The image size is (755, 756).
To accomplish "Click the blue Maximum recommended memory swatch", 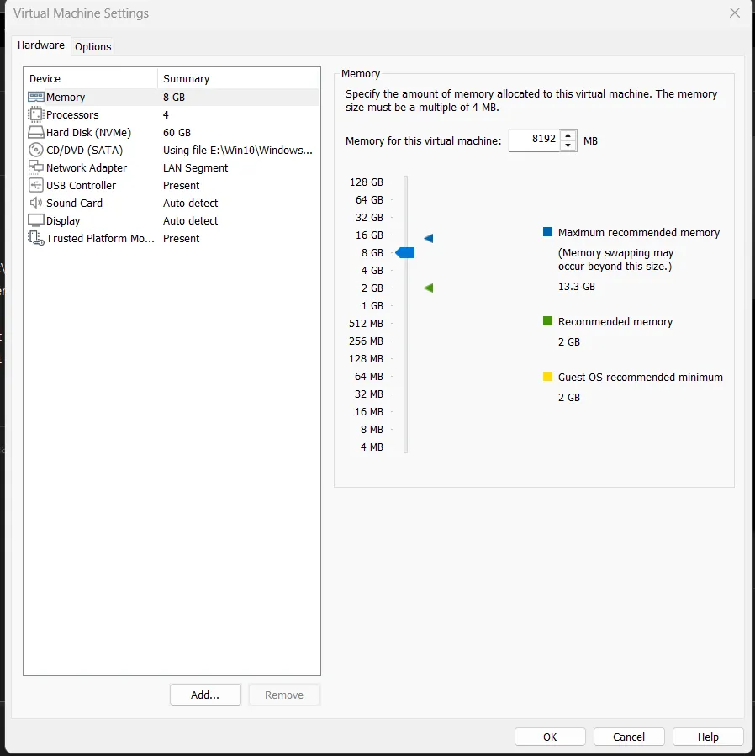I will (x=547, y=232).
